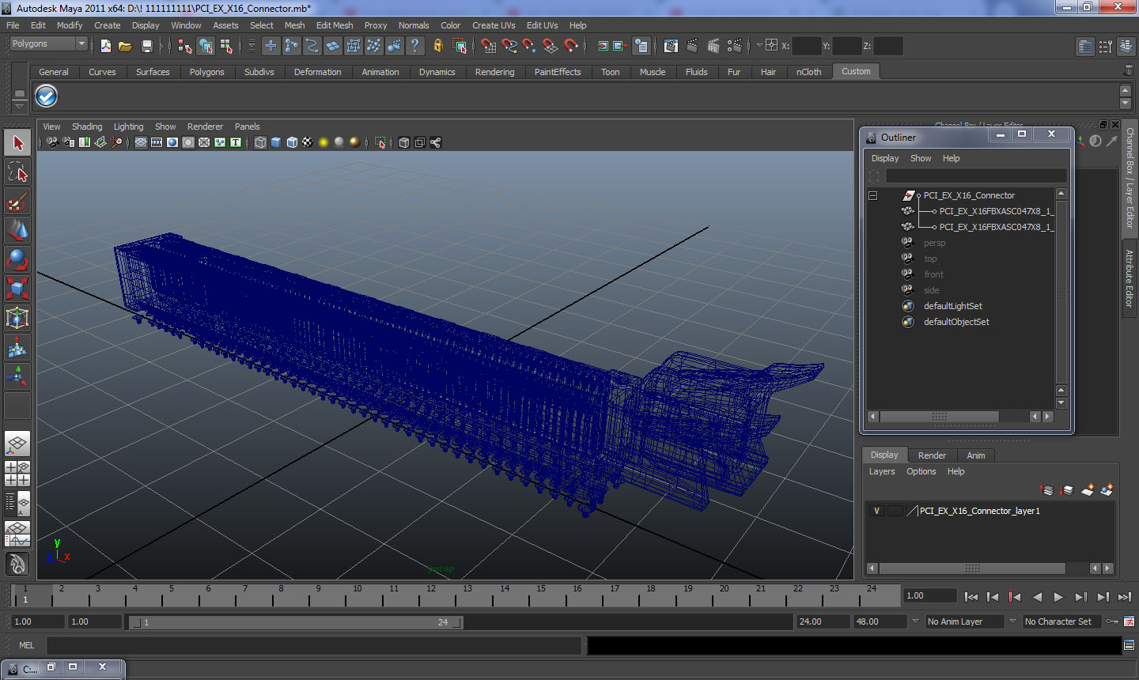Pick the Soft Modification tool
This screenshot has height=680, width=1139.
[x=17, y=347]
